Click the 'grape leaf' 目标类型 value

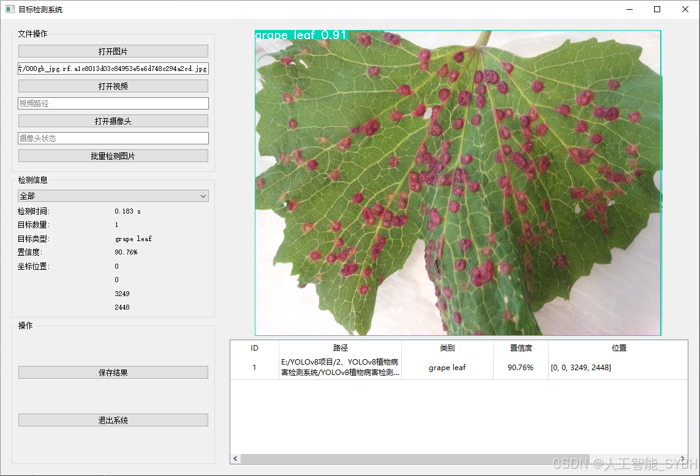[x=134, y=239]
